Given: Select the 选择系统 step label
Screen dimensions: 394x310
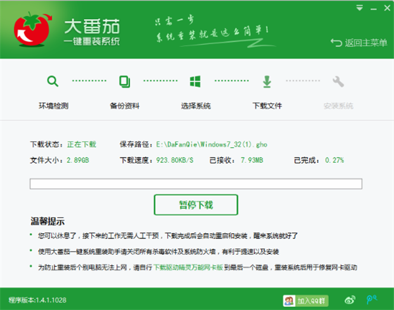Looking at the screenshot, I should pyautogui.click(x=196, y=106).
